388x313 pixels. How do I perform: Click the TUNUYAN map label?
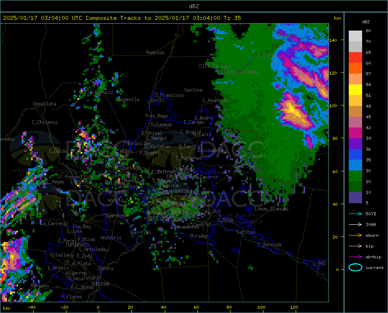(x=100, y=284)
